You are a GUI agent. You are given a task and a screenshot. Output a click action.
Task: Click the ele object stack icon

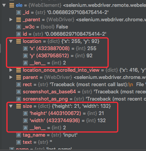[12, 5]
